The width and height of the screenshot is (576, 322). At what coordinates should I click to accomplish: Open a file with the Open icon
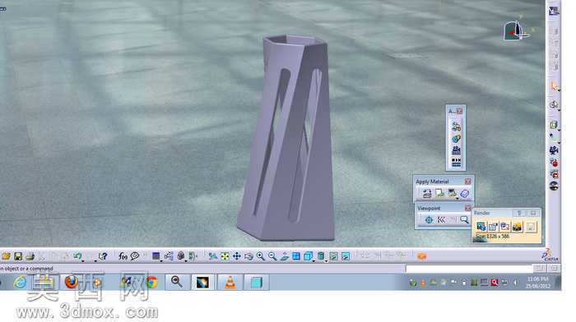point(6,256)
